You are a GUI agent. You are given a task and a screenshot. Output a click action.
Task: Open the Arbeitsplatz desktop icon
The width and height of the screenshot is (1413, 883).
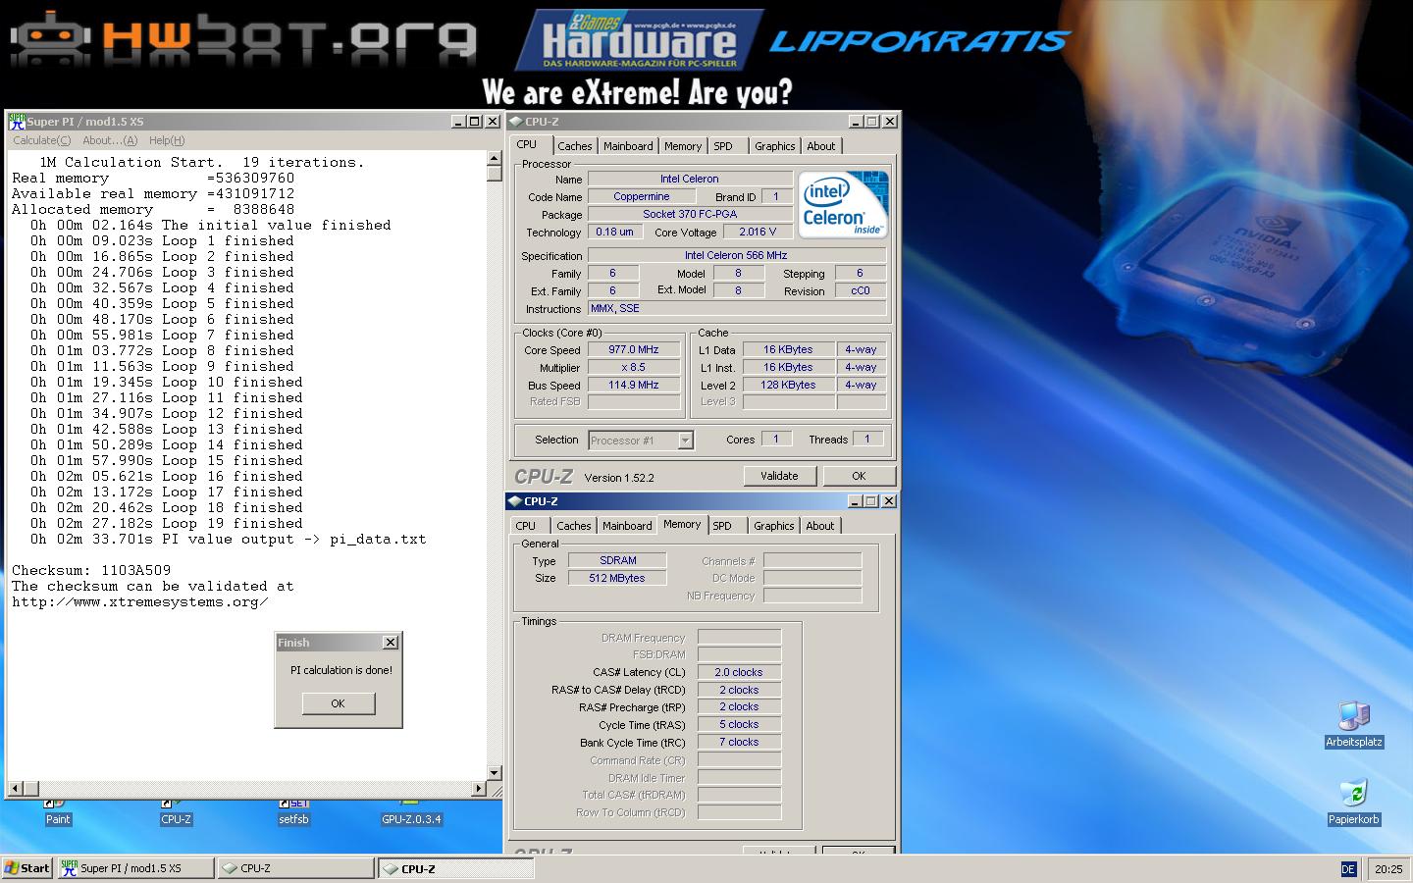1353,725
